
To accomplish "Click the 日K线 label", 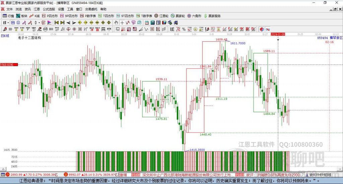I will pyautogui.click(x=5, y=36).
